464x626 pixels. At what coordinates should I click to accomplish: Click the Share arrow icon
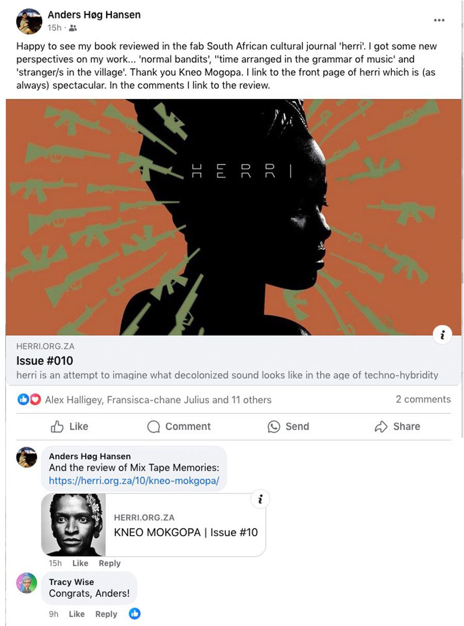381,427
